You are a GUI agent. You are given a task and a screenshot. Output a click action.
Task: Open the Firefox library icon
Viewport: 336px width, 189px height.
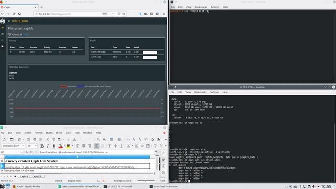point(146,14)
